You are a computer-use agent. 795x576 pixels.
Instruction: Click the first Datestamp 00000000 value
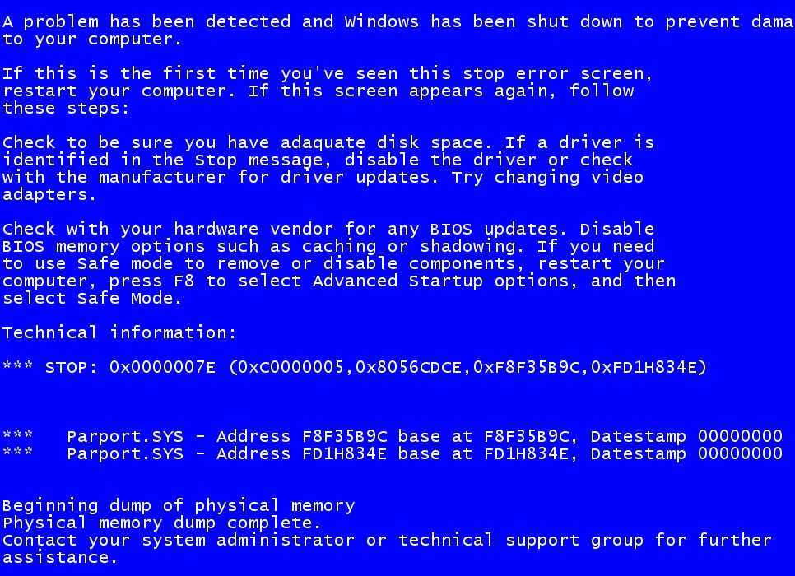pos(686,436)
